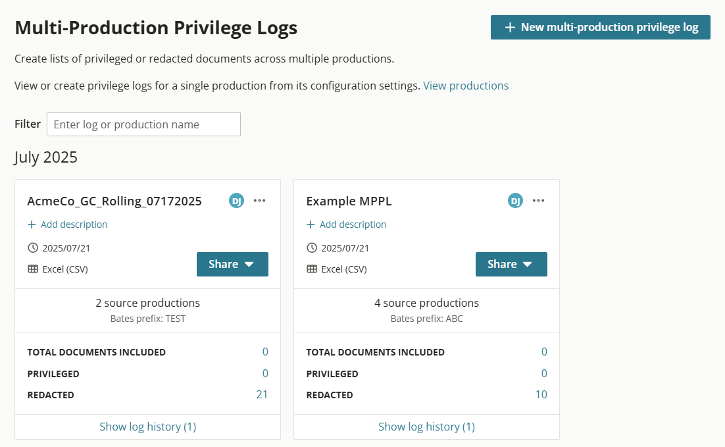The height and width of the screenshot is (447, 725).
Task: Click clock icon on AcmeCo card date
Action: (x=33, y=248)
